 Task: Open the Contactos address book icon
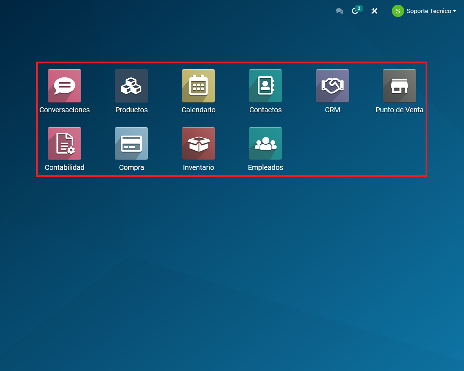point(265,86)
